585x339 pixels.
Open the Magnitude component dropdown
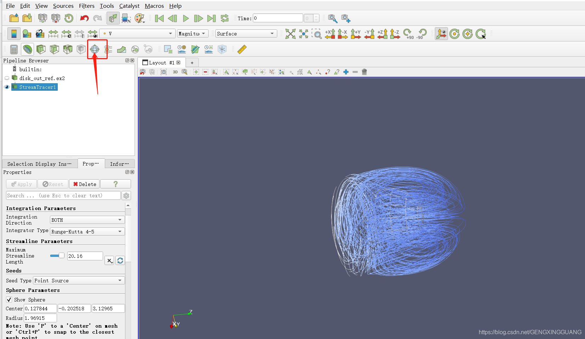pyautogui.click(x=193, y=34)
